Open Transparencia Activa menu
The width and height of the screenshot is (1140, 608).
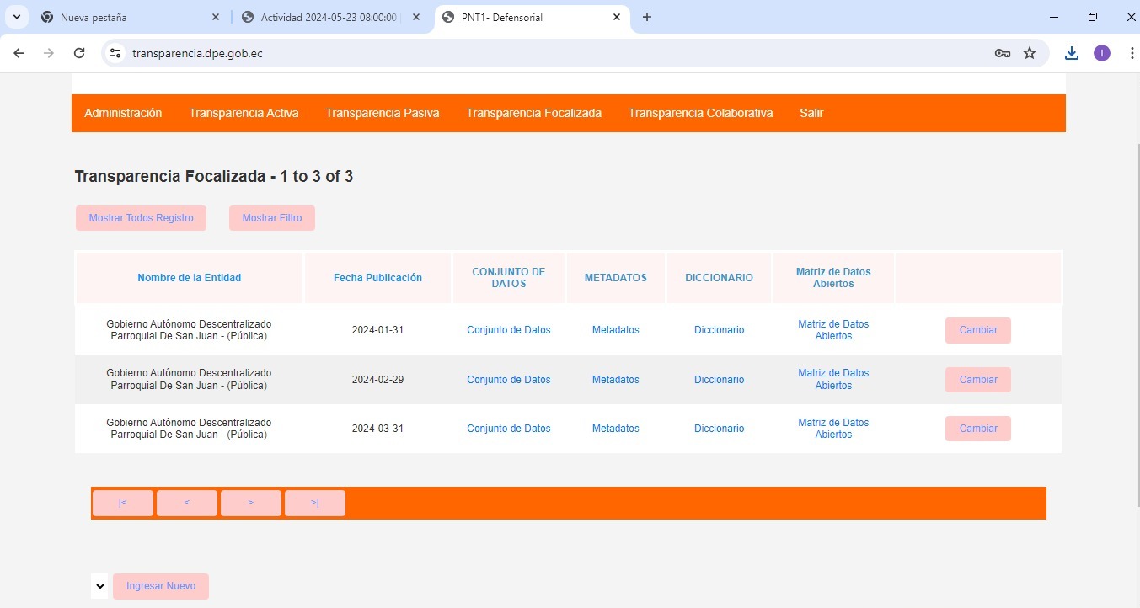[x=244, y=113]
